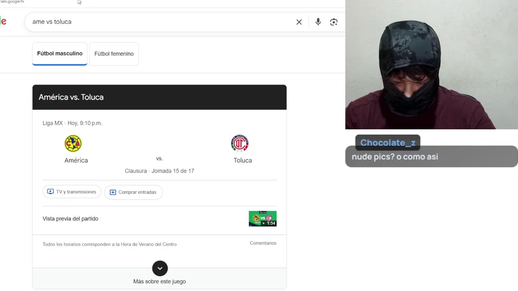The width and height of the screenshot is (518, 291).
Task: Open the América vs. Toluca match header
Action: click(159, 97)
